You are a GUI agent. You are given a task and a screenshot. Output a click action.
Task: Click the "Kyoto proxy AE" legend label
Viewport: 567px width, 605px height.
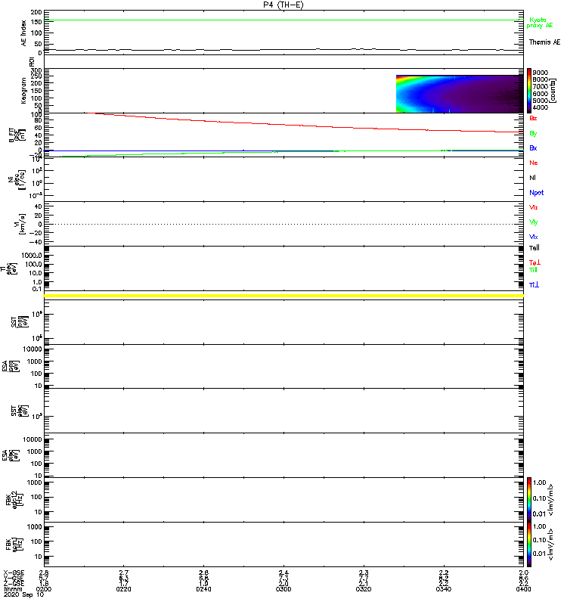click(540, 23)
